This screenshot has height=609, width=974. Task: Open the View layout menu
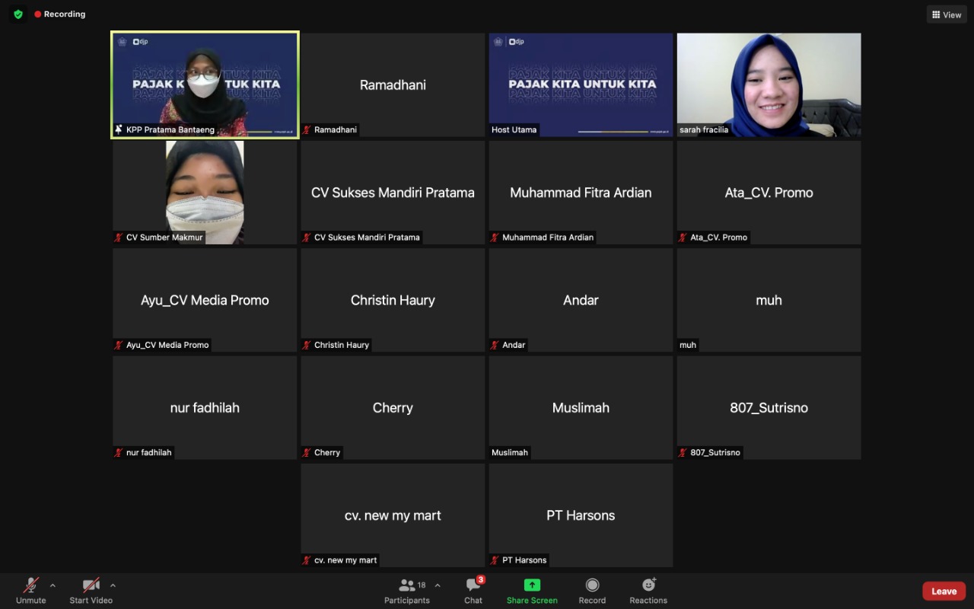tap(947, 14)
